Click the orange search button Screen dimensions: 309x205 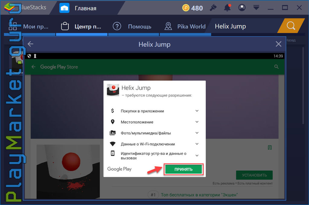[291, 26]
